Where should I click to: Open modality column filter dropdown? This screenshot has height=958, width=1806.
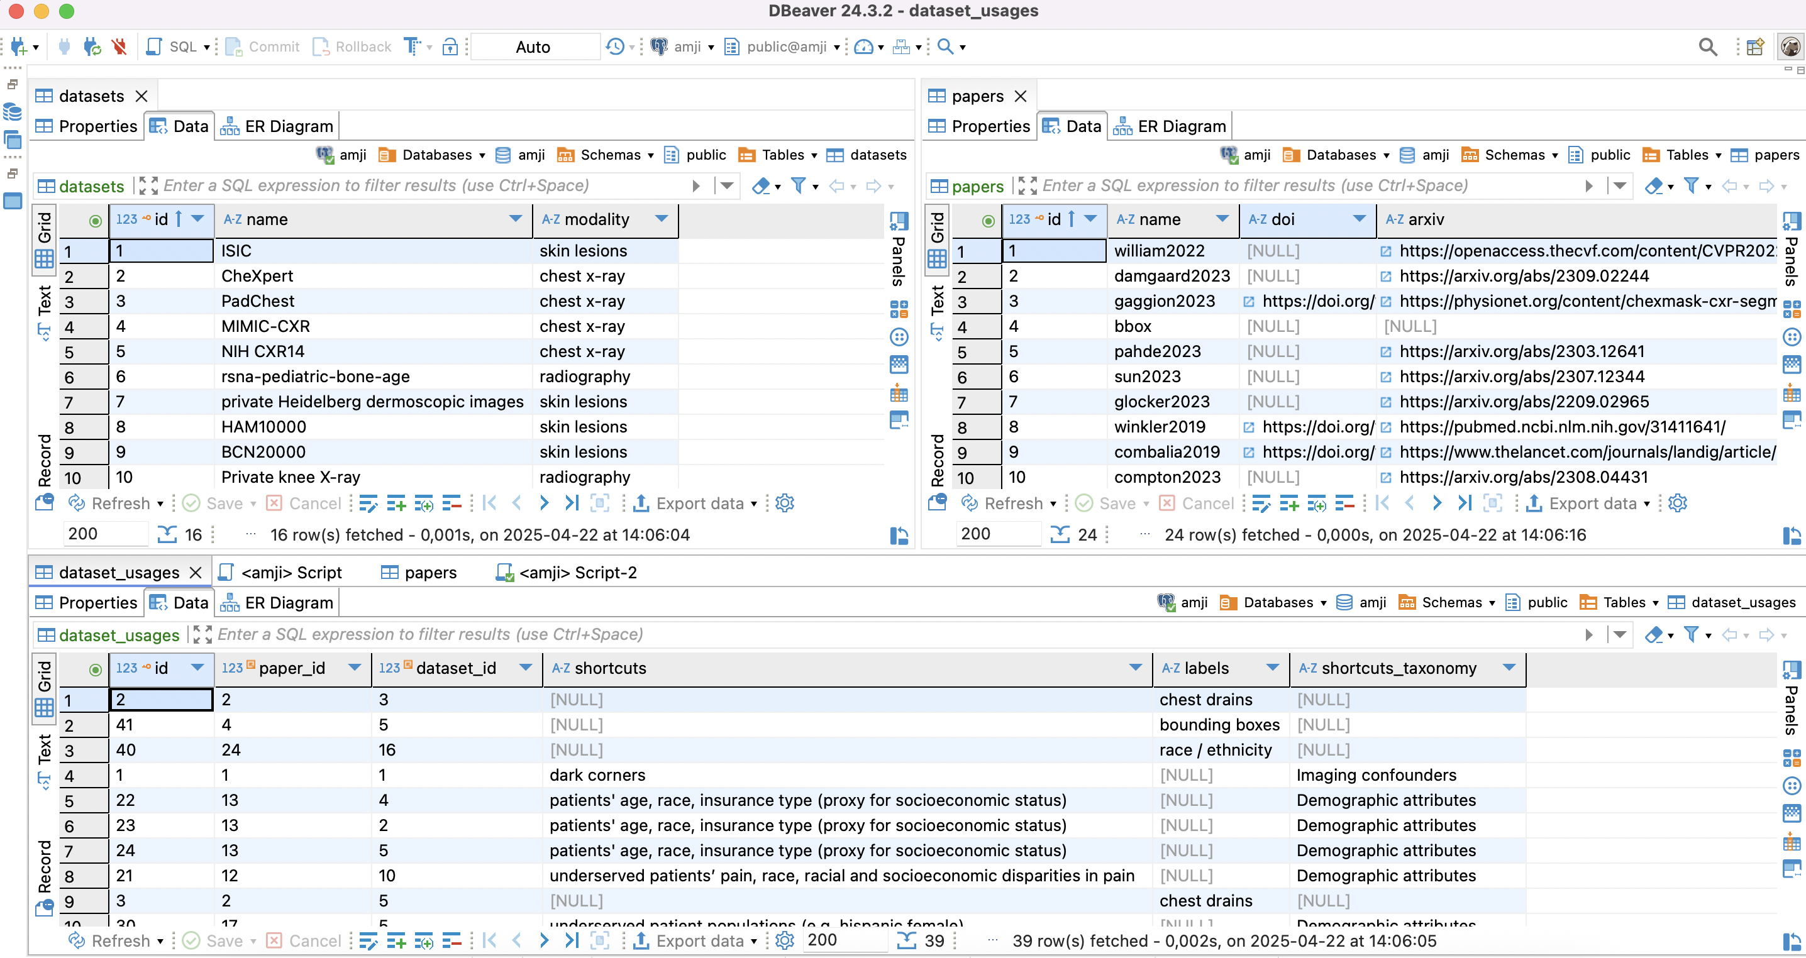(660, 219)
